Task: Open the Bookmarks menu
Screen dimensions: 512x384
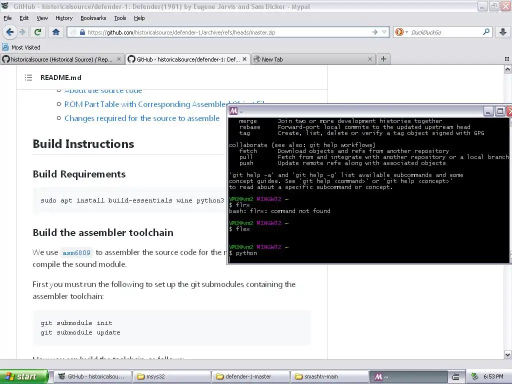Action: point(93,18)
